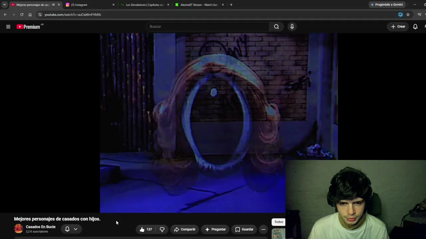This screenshot has width=426, height=239.
Task: Switch to the Los Simuladores tab
Action: coord(145,5)
